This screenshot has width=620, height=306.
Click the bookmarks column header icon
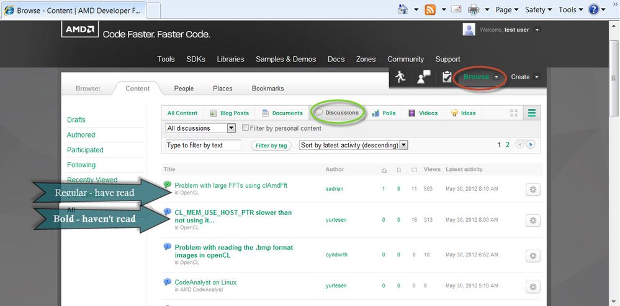point(398,170)
